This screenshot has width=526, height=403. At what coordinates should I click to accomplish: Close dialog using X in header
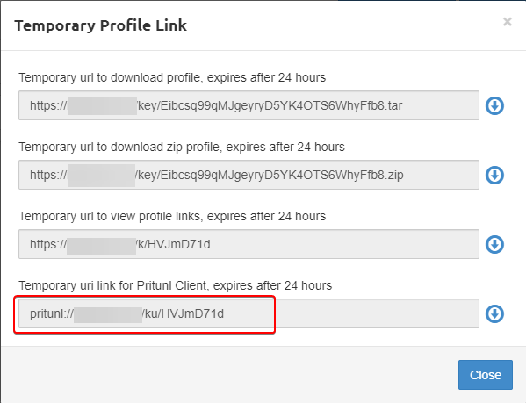tap(508, 22)
